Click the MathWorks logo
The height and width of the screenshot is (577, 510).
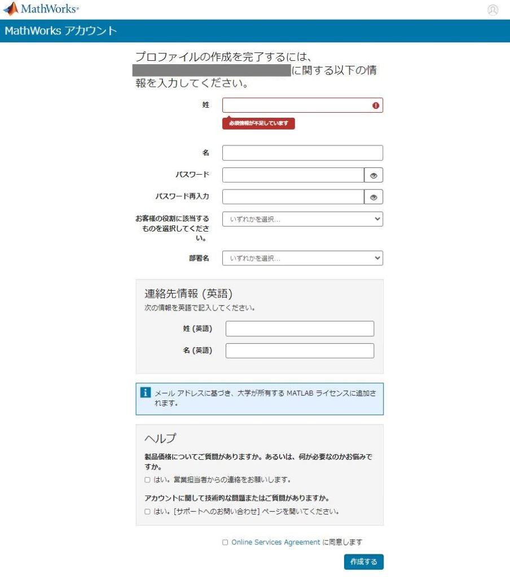coord(41,9)
